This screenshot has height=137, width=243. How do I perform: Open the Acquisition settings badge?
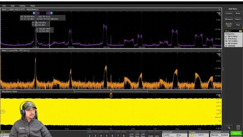[x=219, y=134]
